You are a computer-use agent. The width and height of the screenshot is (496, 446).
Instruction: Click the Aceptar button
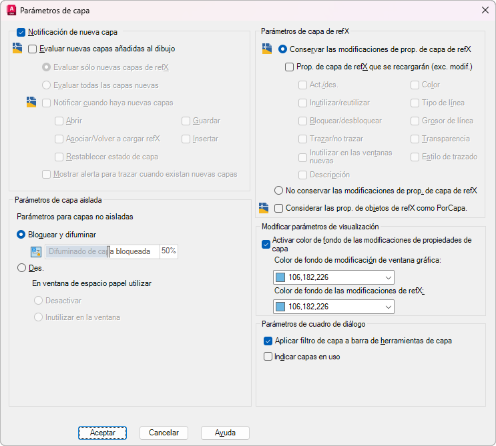(103, 433)
